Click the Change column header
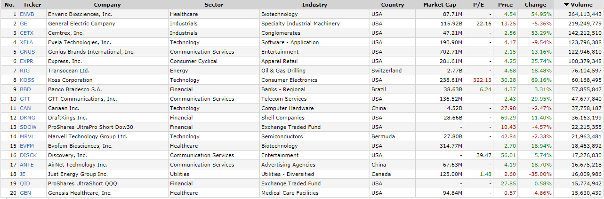Image resolution: width=604 pixels, height=199 pixels. [535, 5]
